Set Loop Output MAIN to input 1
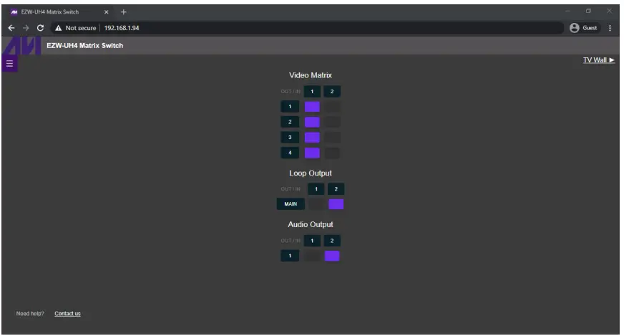The height and width of the screenshot is (336, 624). 316,204
